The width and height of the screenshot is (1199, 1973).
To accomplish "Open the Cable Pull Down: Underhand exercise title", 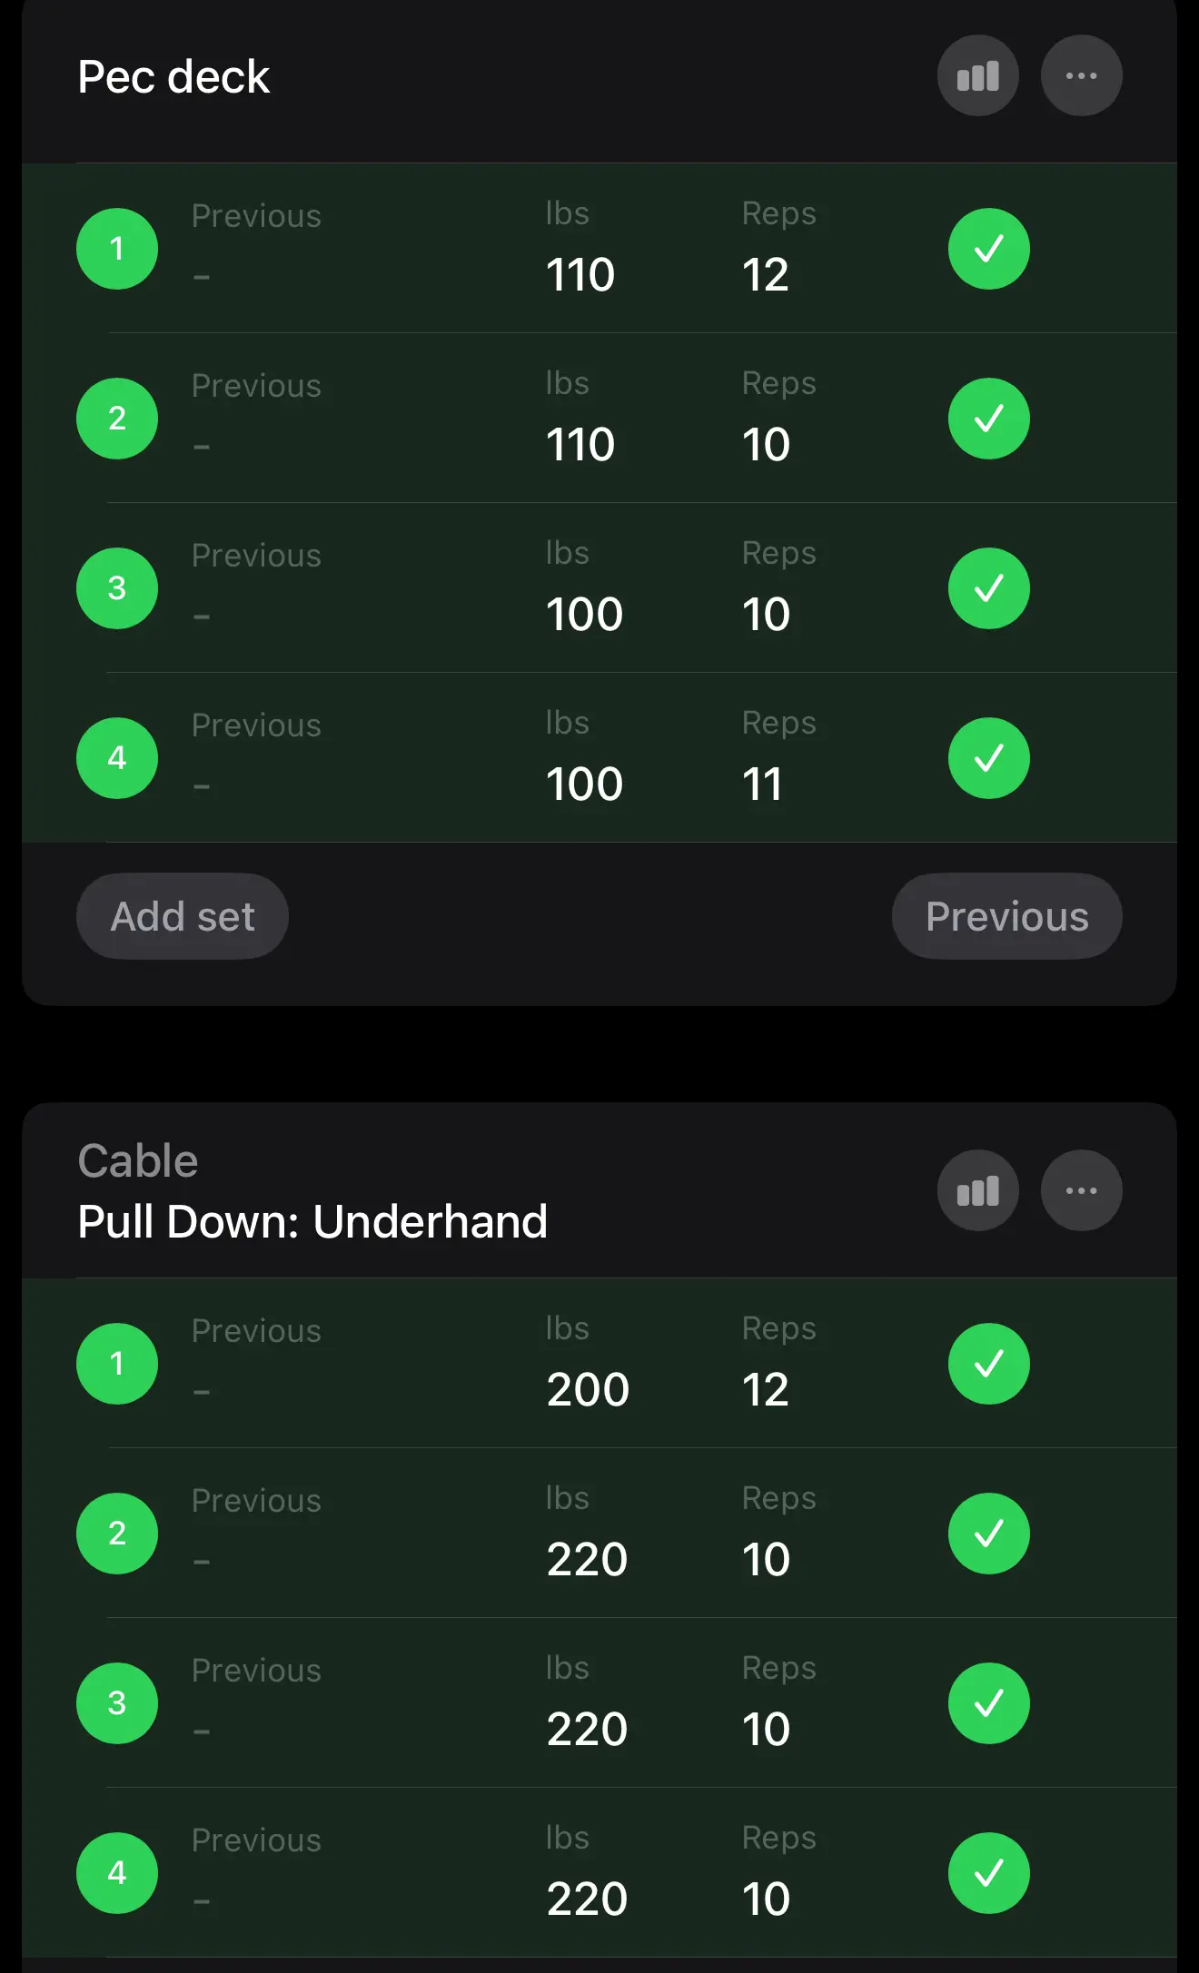I will point(312,1191).
